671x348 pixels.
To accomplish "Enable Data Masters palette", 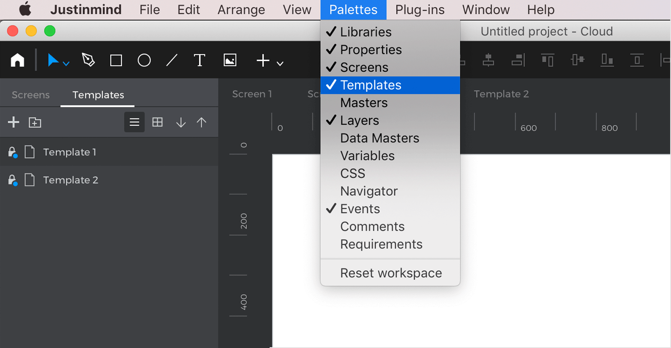I will point(390,138).
